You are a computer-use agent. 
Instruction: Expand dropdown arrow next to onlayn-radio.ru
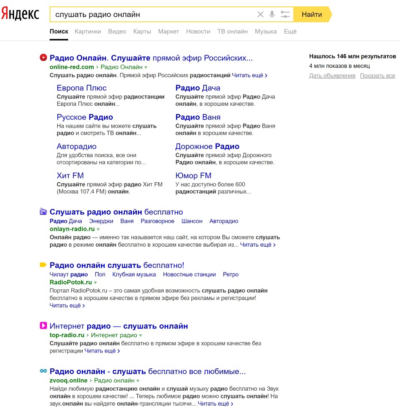pyautogui.click(x=98, y=229)
